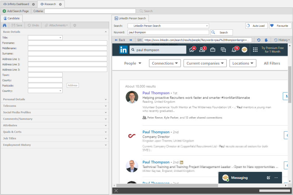The width and height of the screenshot is (293, 195).
Task: Toggle Favourite for this search
Action: 280,26
